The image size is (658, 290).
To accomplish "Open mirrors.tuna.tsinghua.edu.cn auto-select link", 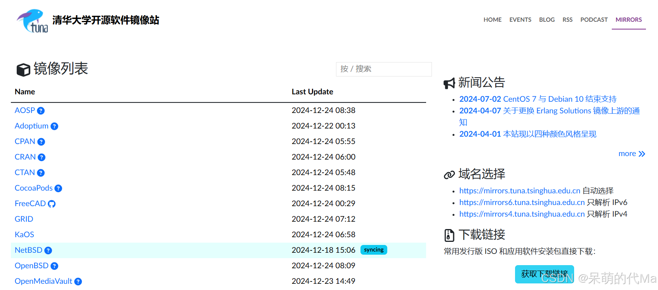I will tap(520, 191).
